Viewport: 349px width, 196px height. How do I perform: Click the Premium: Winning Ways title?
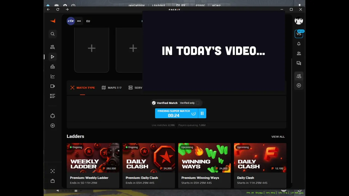pyautogui.click(x=200, y=178)
